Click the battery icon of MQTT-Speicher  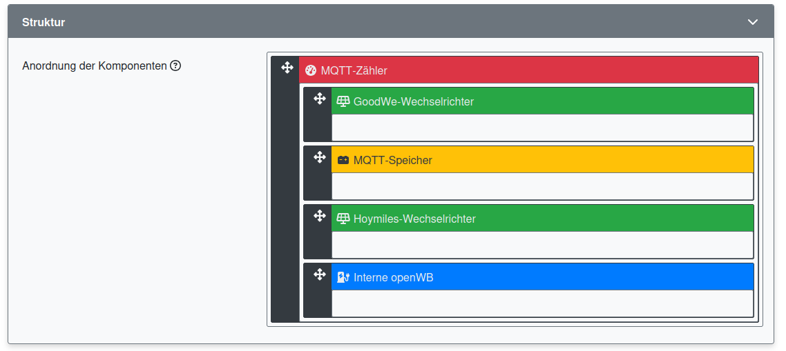(x=343, y=160)
